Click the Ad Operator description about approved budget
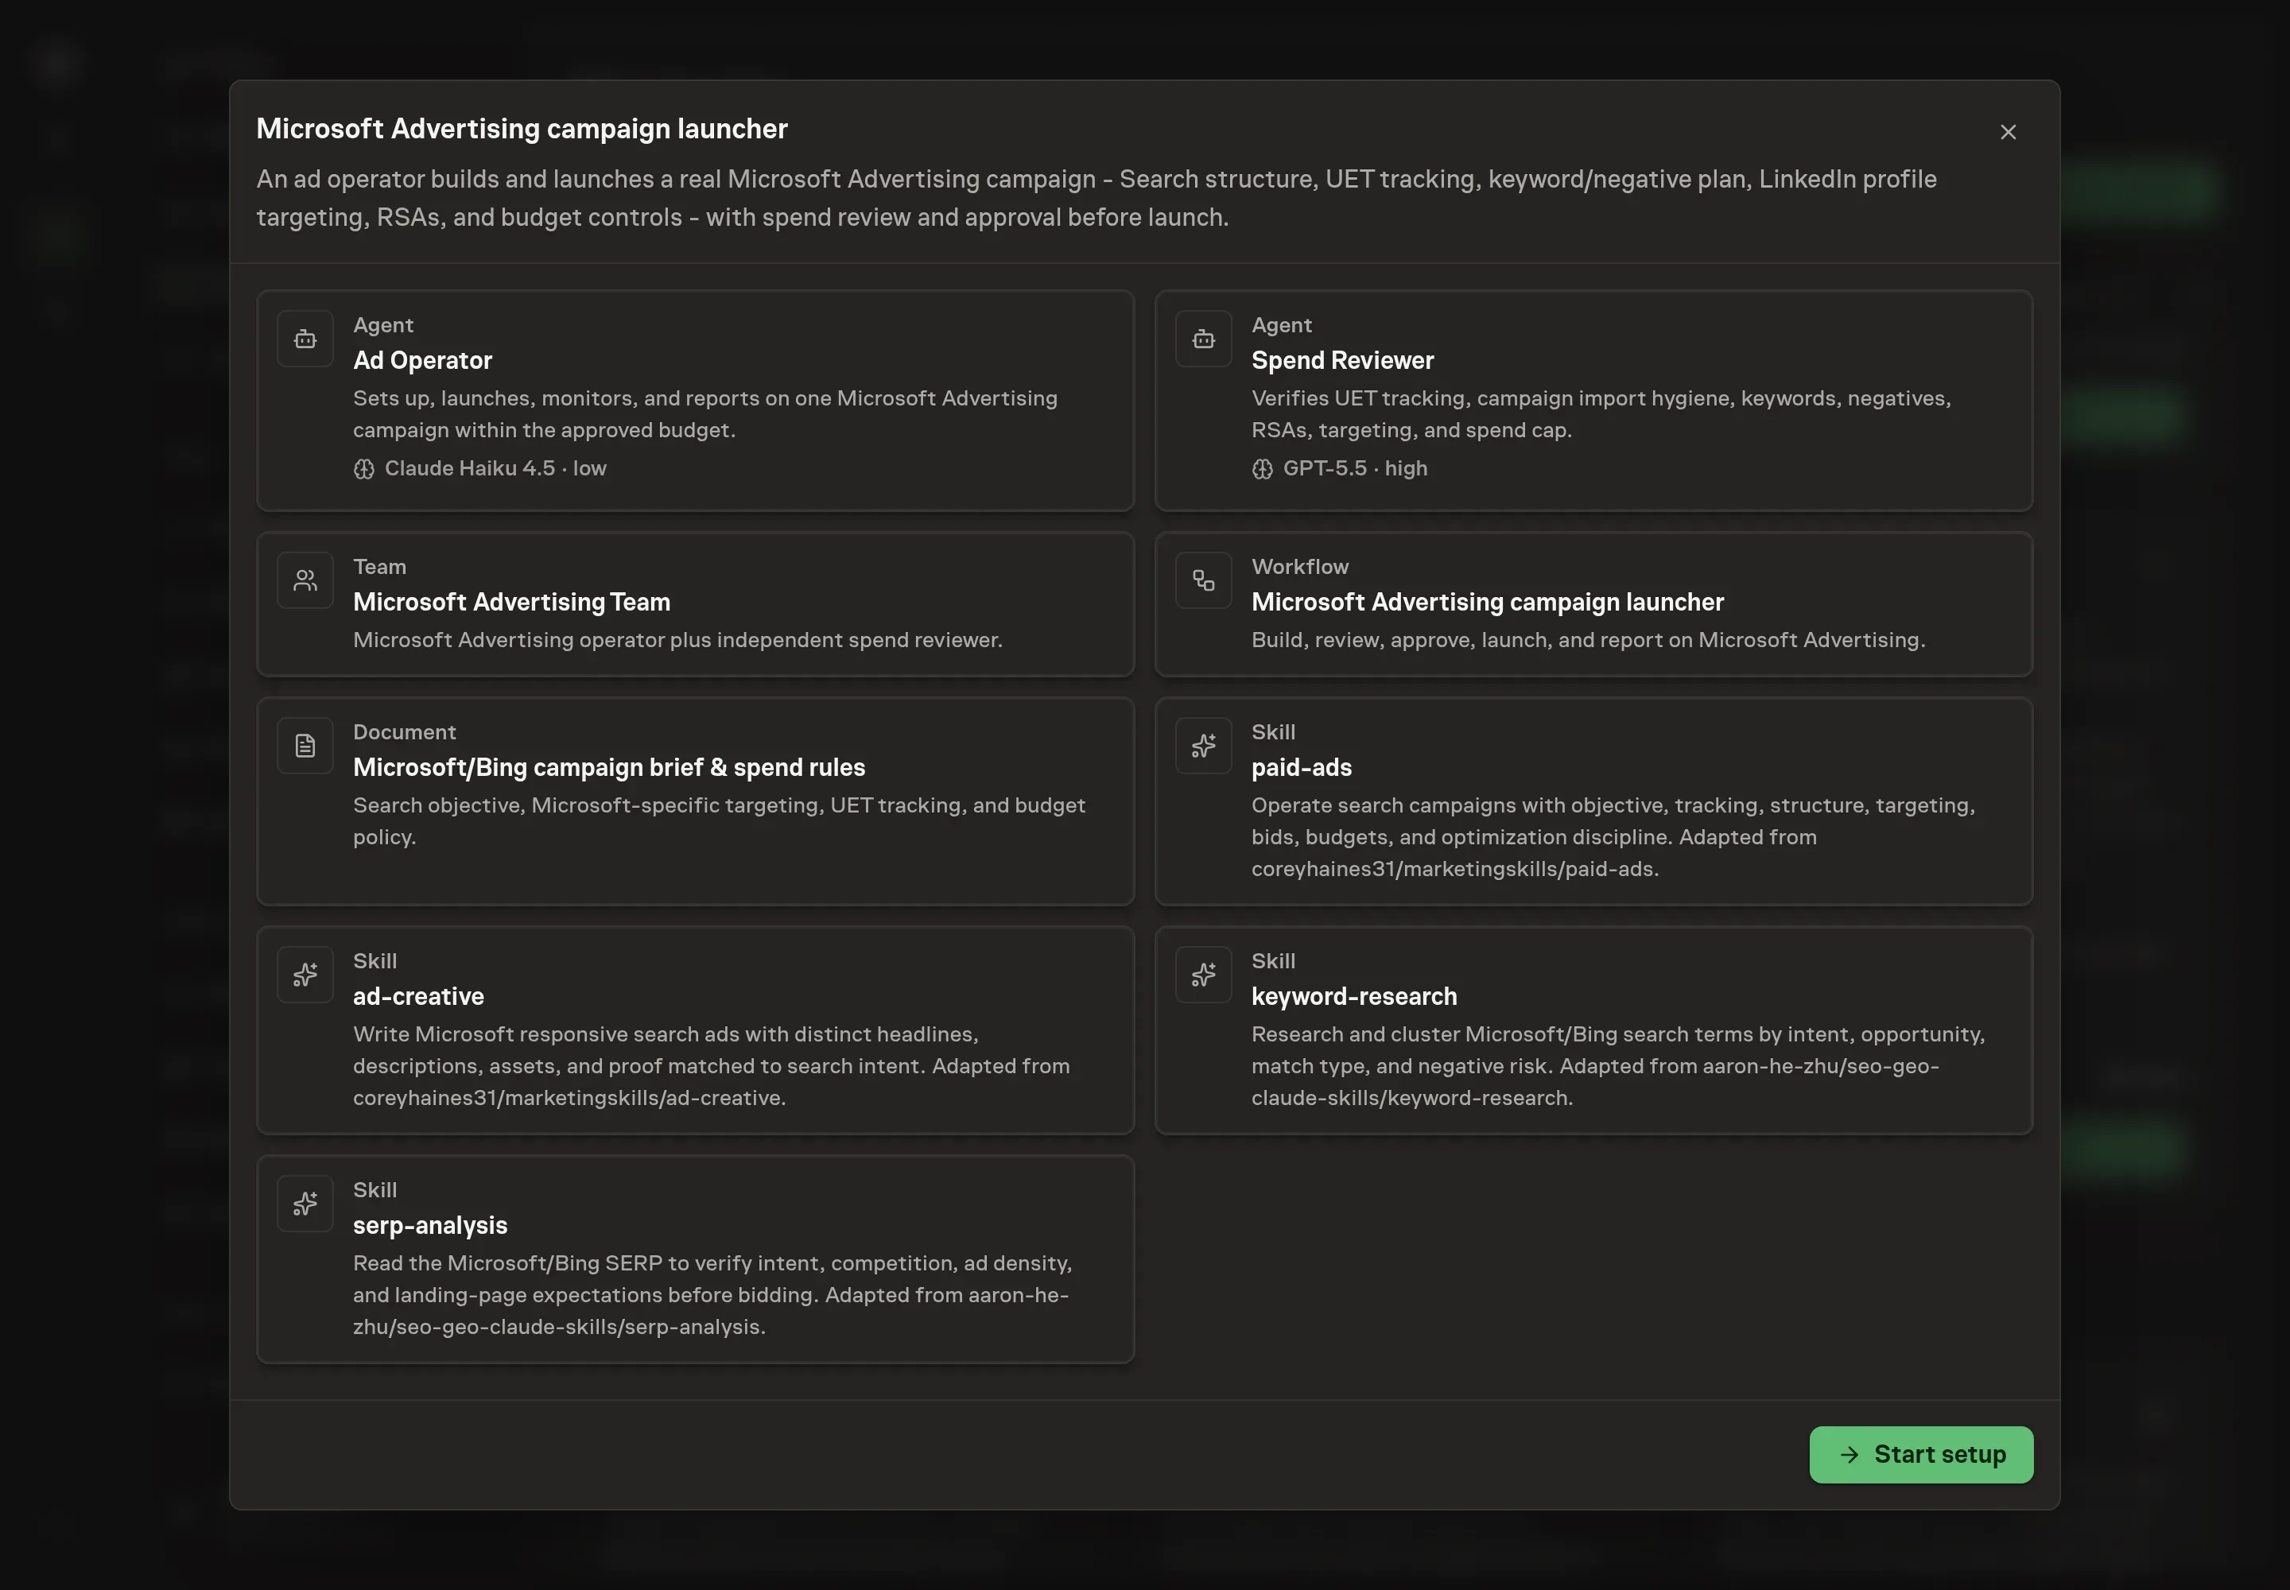 point(705,414)
